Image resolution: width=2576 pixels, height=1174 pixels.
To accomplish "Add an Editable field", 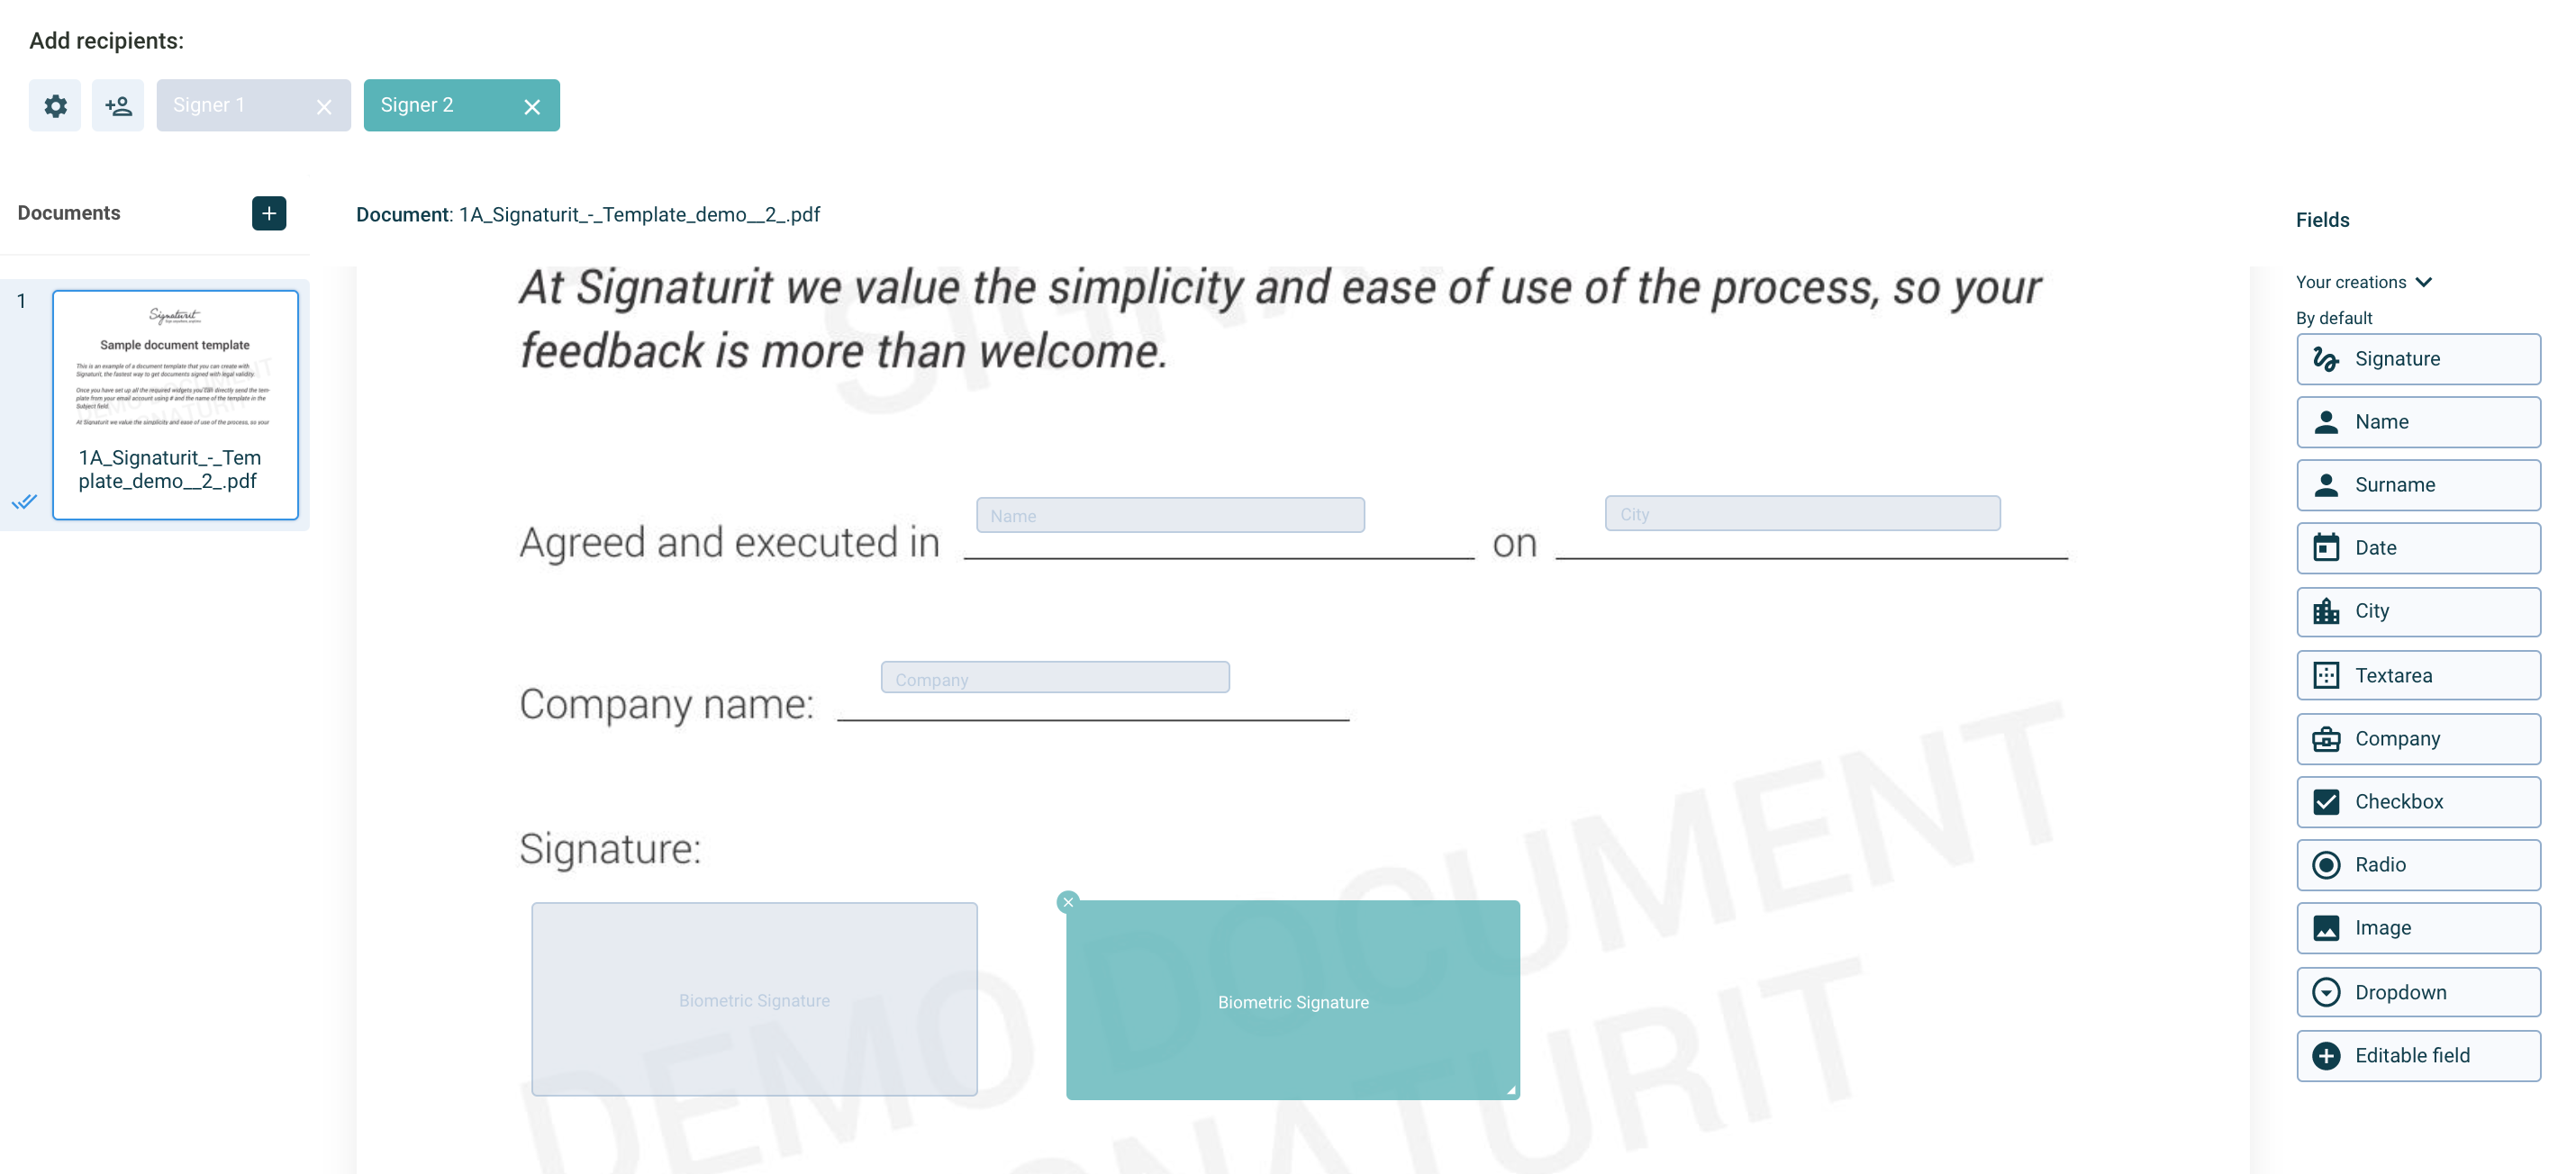I will click(x=2418, y=1055).
